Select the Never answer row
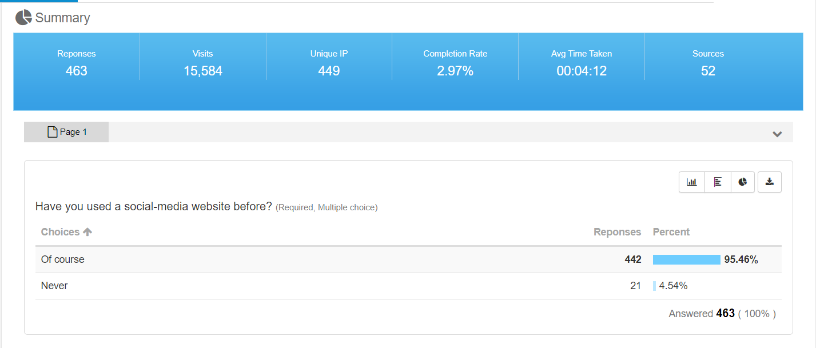The height and width of the screenshot is (348, 816). pos(54,286)
